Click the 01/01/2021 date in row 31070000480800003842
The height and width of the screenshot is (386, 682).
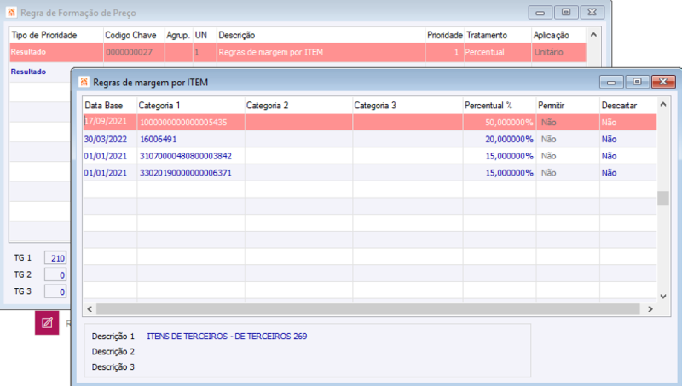(x=105, y=156)
